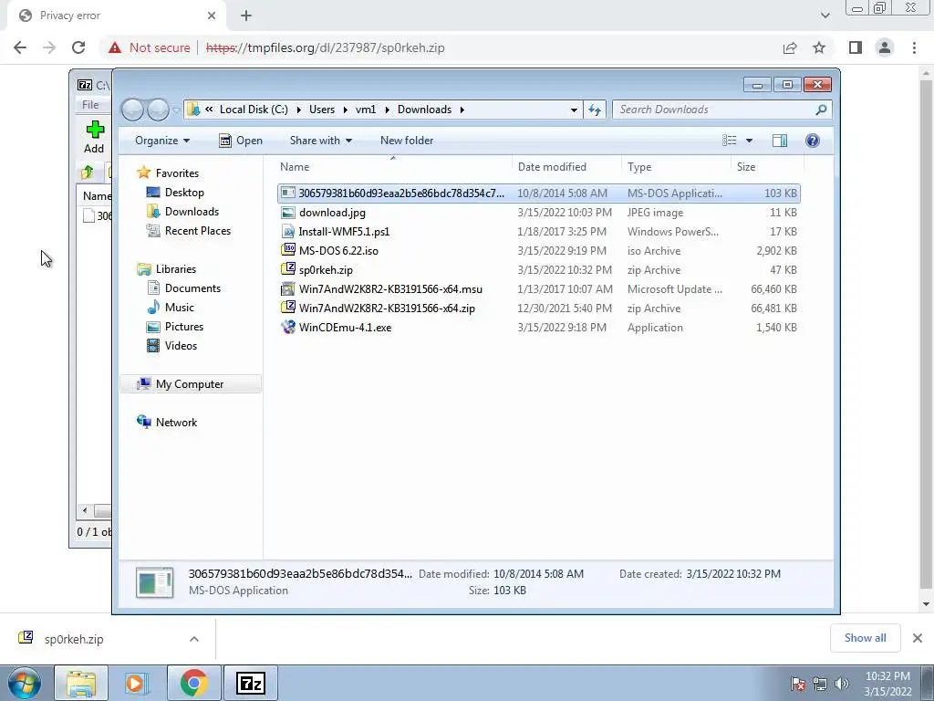Sort by Date modified column header

pyautogui.click(x=566, y=167)
